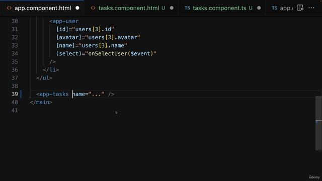The width and height of the screenshot is (322, 181).
Task: Click the <app-user opening tag
Action: [x=64, y=21]
